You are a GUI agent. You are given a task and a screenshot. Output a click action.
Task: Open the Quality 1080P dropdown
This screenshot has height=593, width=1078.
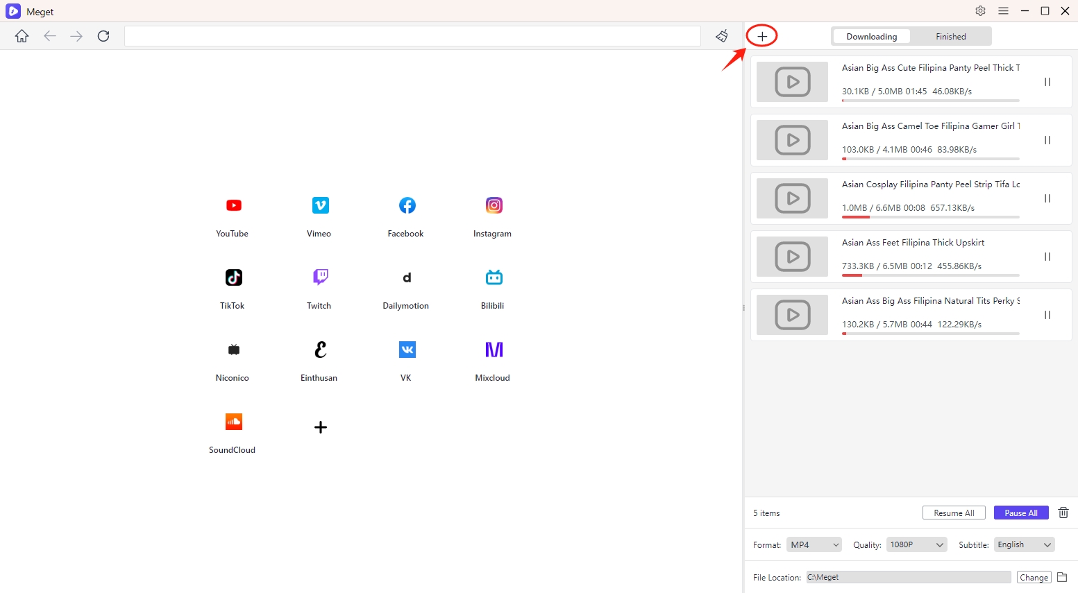916,544
